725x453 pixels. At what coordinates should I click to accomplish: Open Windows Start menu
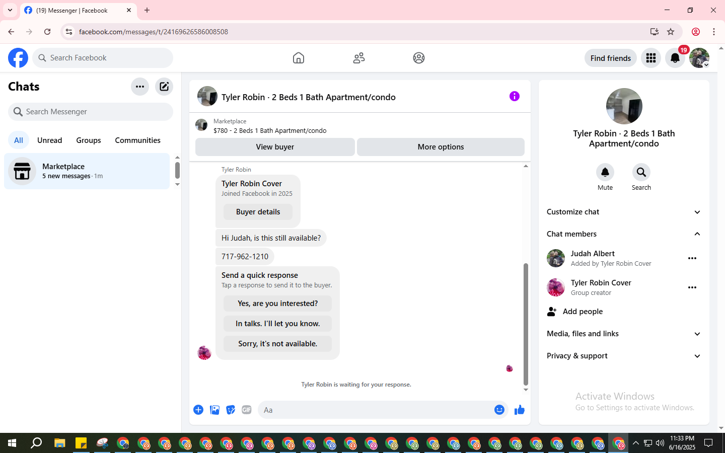click(12, 443)
